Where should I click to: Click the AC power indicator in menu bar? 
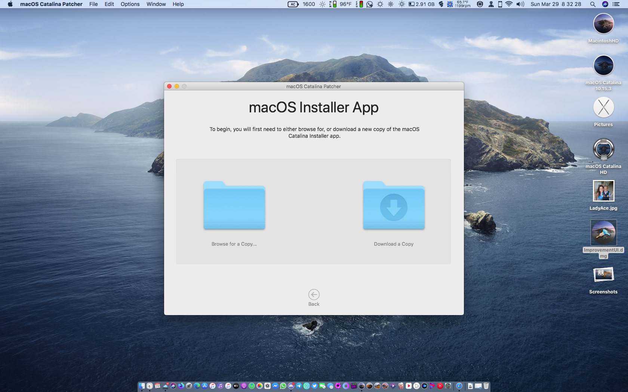point(293,4)
